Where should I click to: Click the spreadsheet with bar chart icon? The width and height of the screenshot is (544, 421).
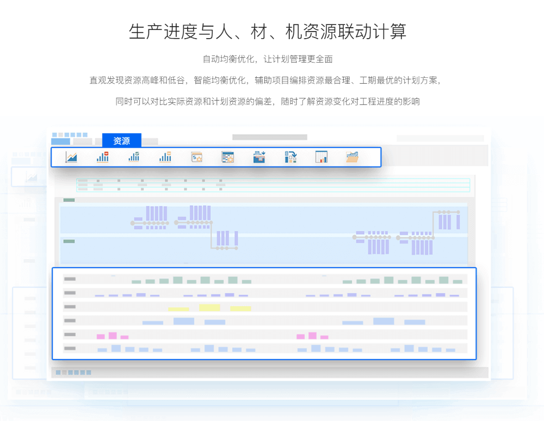(322, 157)
